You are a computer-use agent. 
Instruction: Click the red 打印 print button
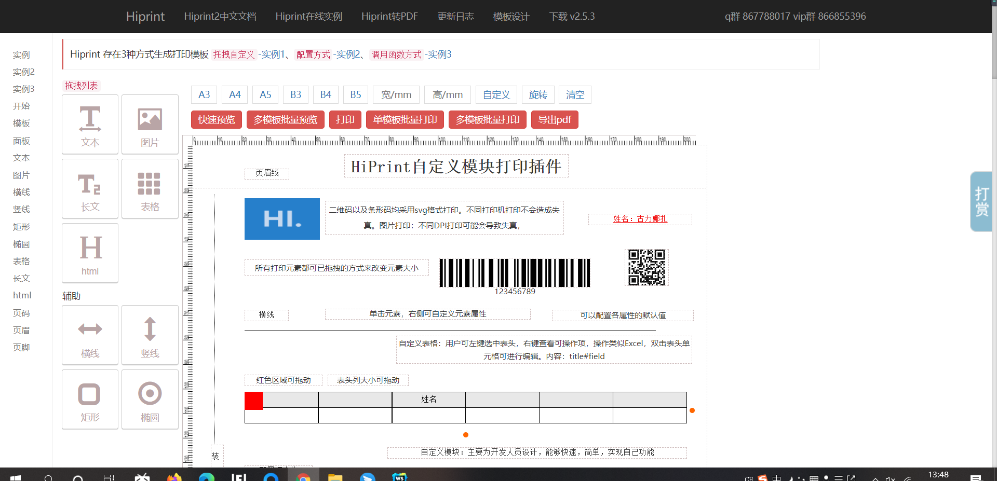pos(345,120)
